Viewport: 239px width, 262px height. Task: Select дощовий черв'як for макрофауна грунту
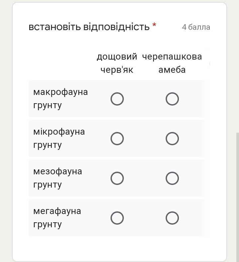117,99
